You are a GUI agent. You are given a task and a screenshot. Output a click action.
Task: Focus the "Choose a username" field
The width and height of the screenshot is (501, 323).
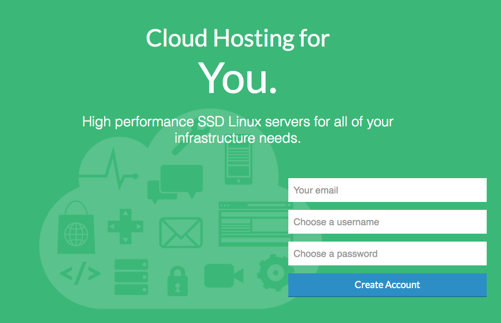point(387,222)
